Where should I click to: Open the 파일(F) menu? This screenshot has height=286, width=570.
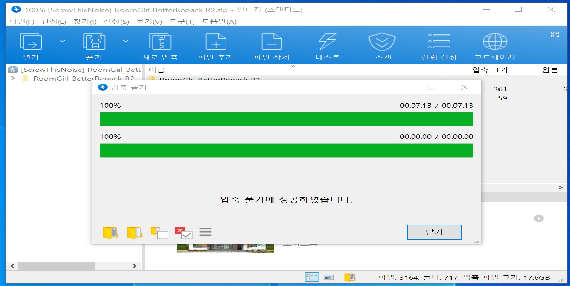coord(22,21)
